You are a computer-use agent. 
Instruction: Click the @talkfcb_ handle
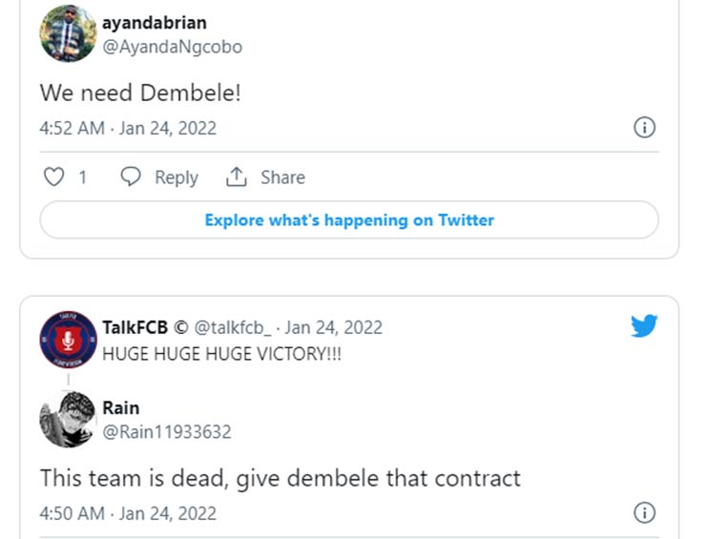point(235,327)
